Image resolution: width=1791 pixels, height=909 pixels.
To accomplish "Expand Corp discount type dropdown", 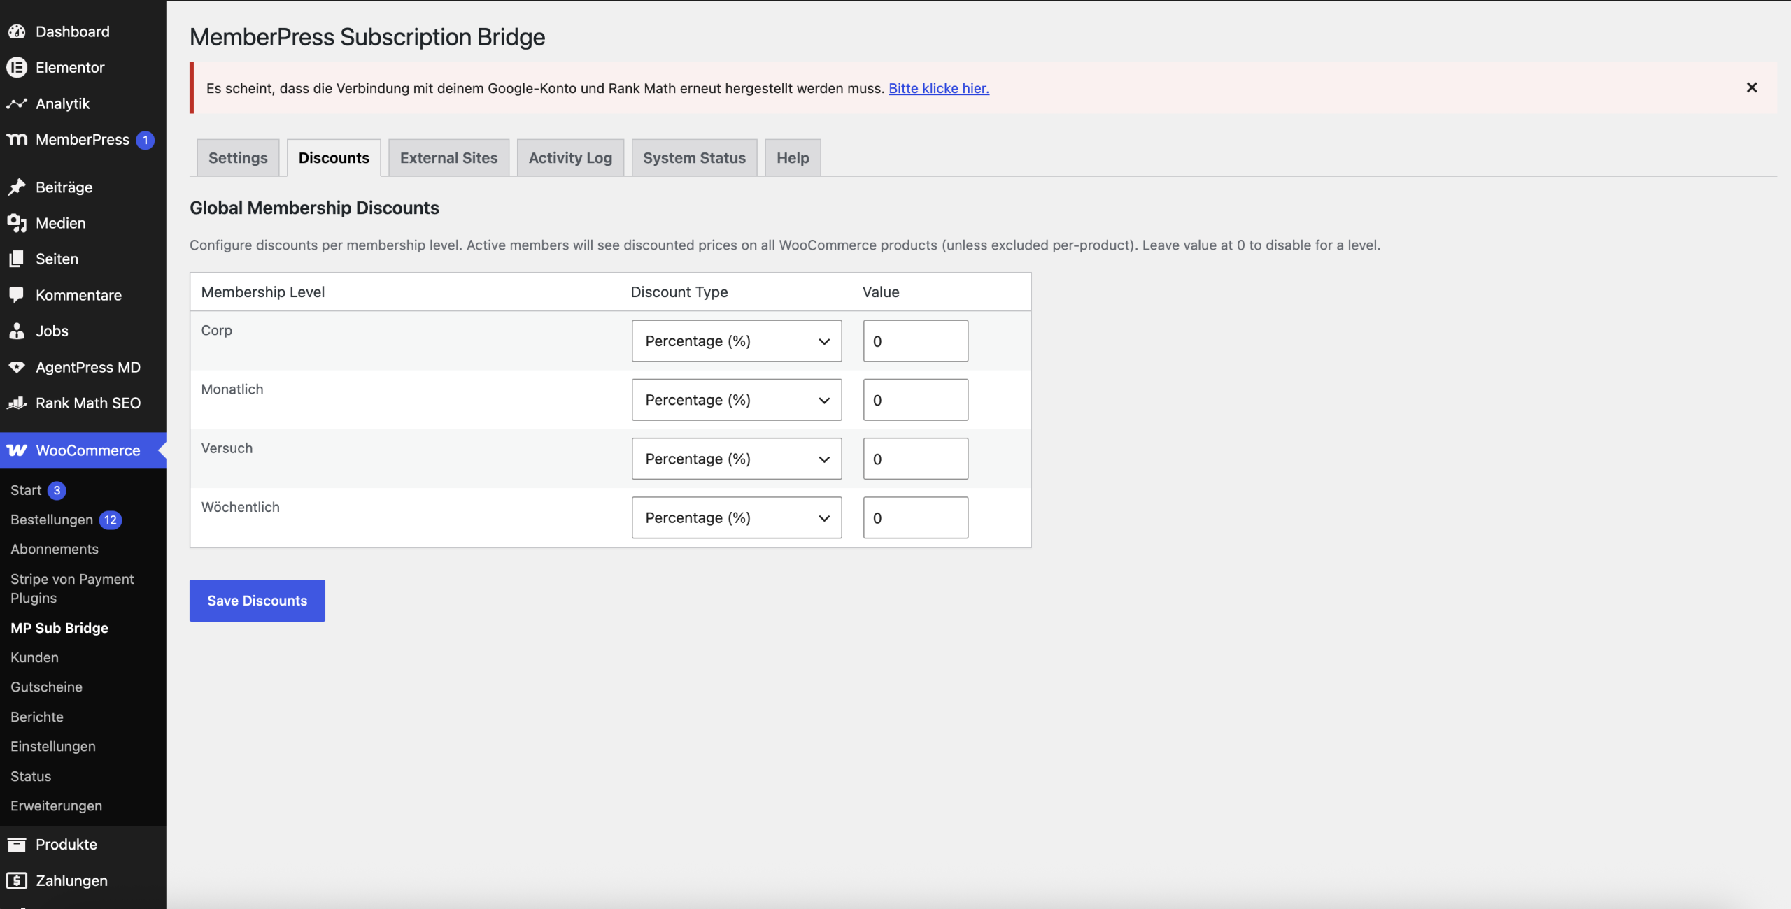I will pos(736,341).
